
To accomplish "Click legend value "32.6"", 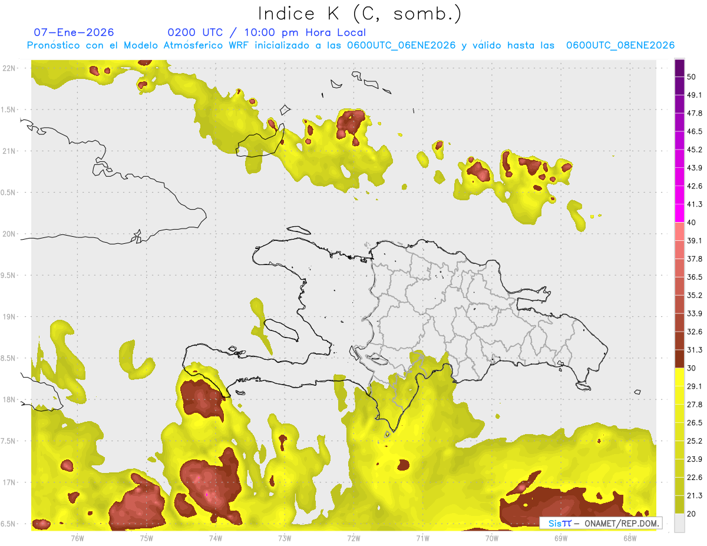I will click(x=695, y=332).
